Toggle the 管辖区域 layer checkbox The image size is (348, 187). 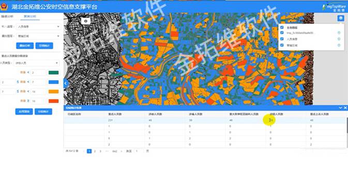pos(282,45)
